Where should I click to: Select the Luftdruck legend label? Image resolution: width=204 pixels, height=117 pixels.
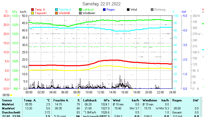click(x=90, y=10)
